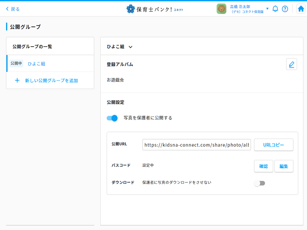Open the notifications bell
This screenshot has height=230, width=307.
(275, 9)
